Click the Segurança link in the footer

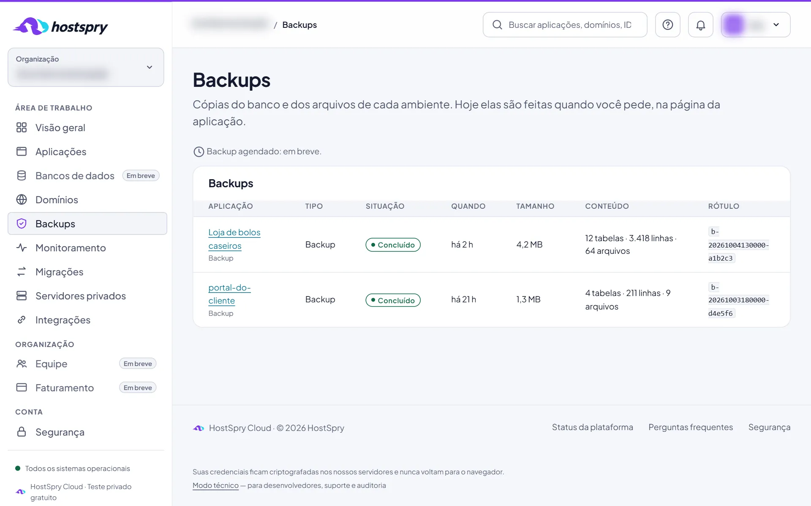click(x=769, y=427)
